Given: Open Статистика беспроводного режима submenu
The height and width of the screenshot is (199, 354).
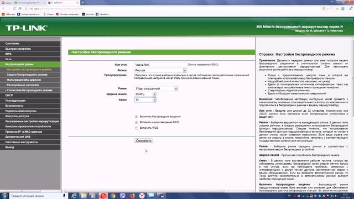Looking at the screenshot, I should [30, 90].
